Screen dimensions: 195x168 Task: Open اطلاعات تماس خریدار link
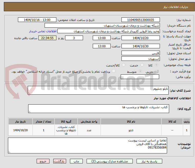[43, 31]
